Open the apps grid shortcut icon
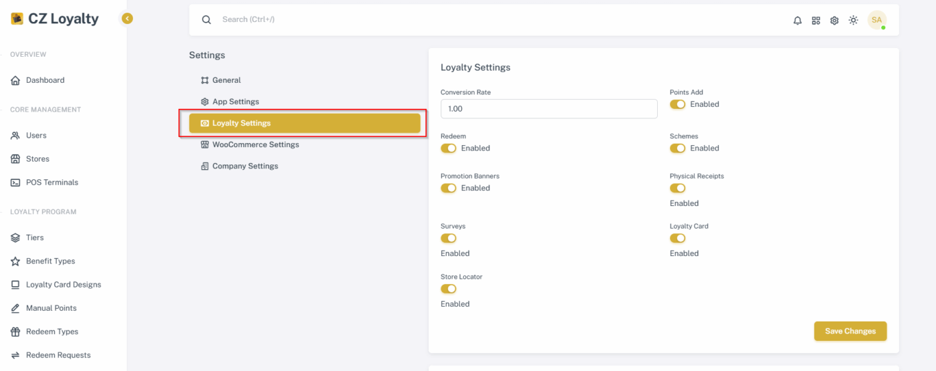Viewport: 936px width, 371px height. 816,21
